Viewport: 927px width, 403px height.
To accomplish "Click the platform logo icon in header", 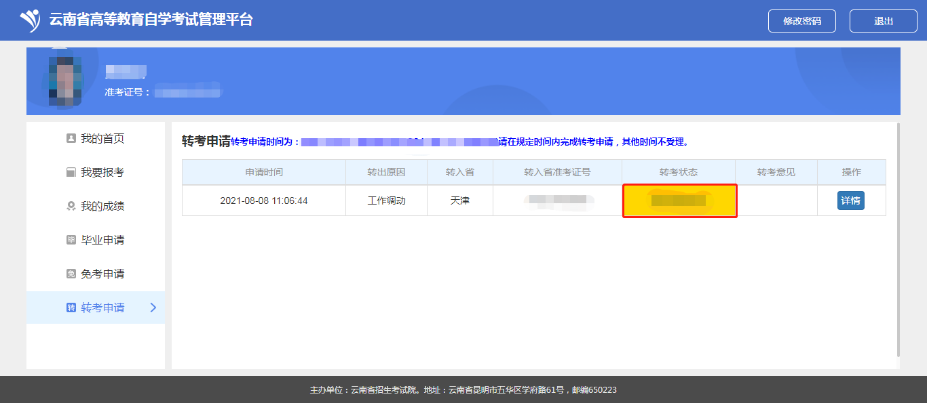I will pyautogui.click(x=30, y=20).
